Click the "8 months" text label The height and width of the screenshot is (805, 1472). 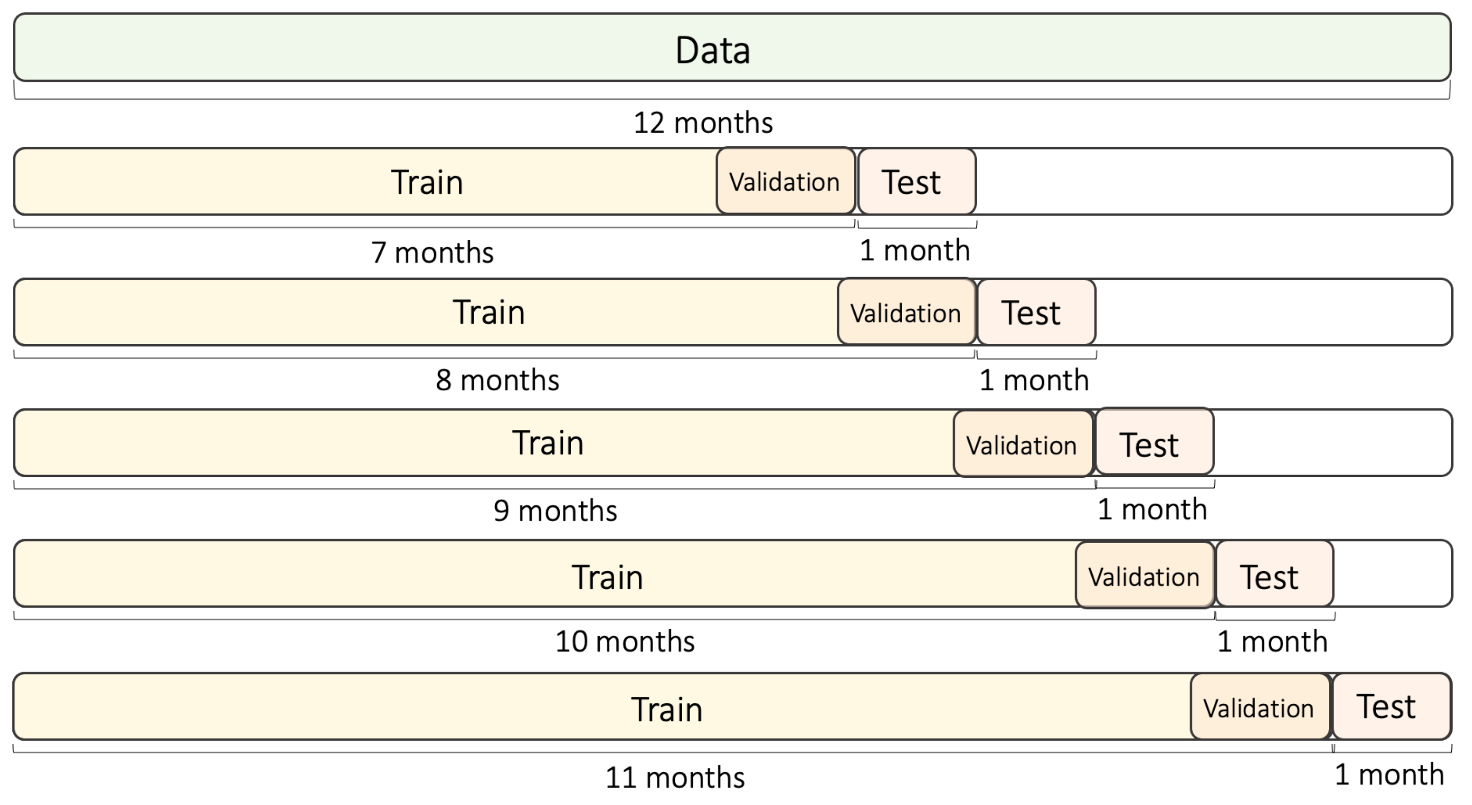[x=497, y=380]
